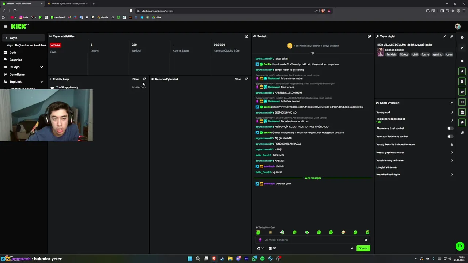Focus the Bir mesaj gönderin input
This screenshot has width=468, height=263.
coord(313,240)
